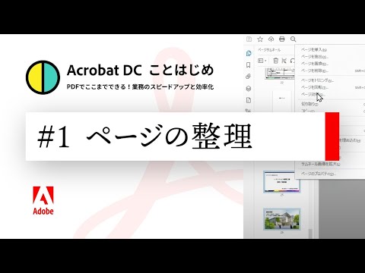The height and width of the screenshot is (273, 365).
Task: Select the building photo page thumbnail
Action: 281,219
